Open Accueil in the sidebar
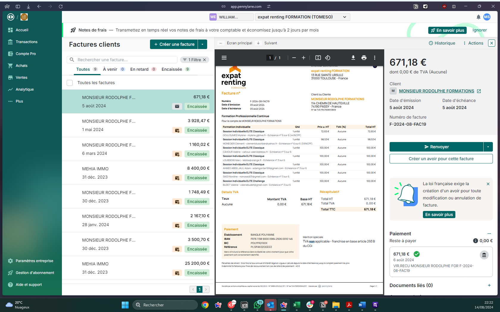The image size is (500, 312). [x=22, y=30]
